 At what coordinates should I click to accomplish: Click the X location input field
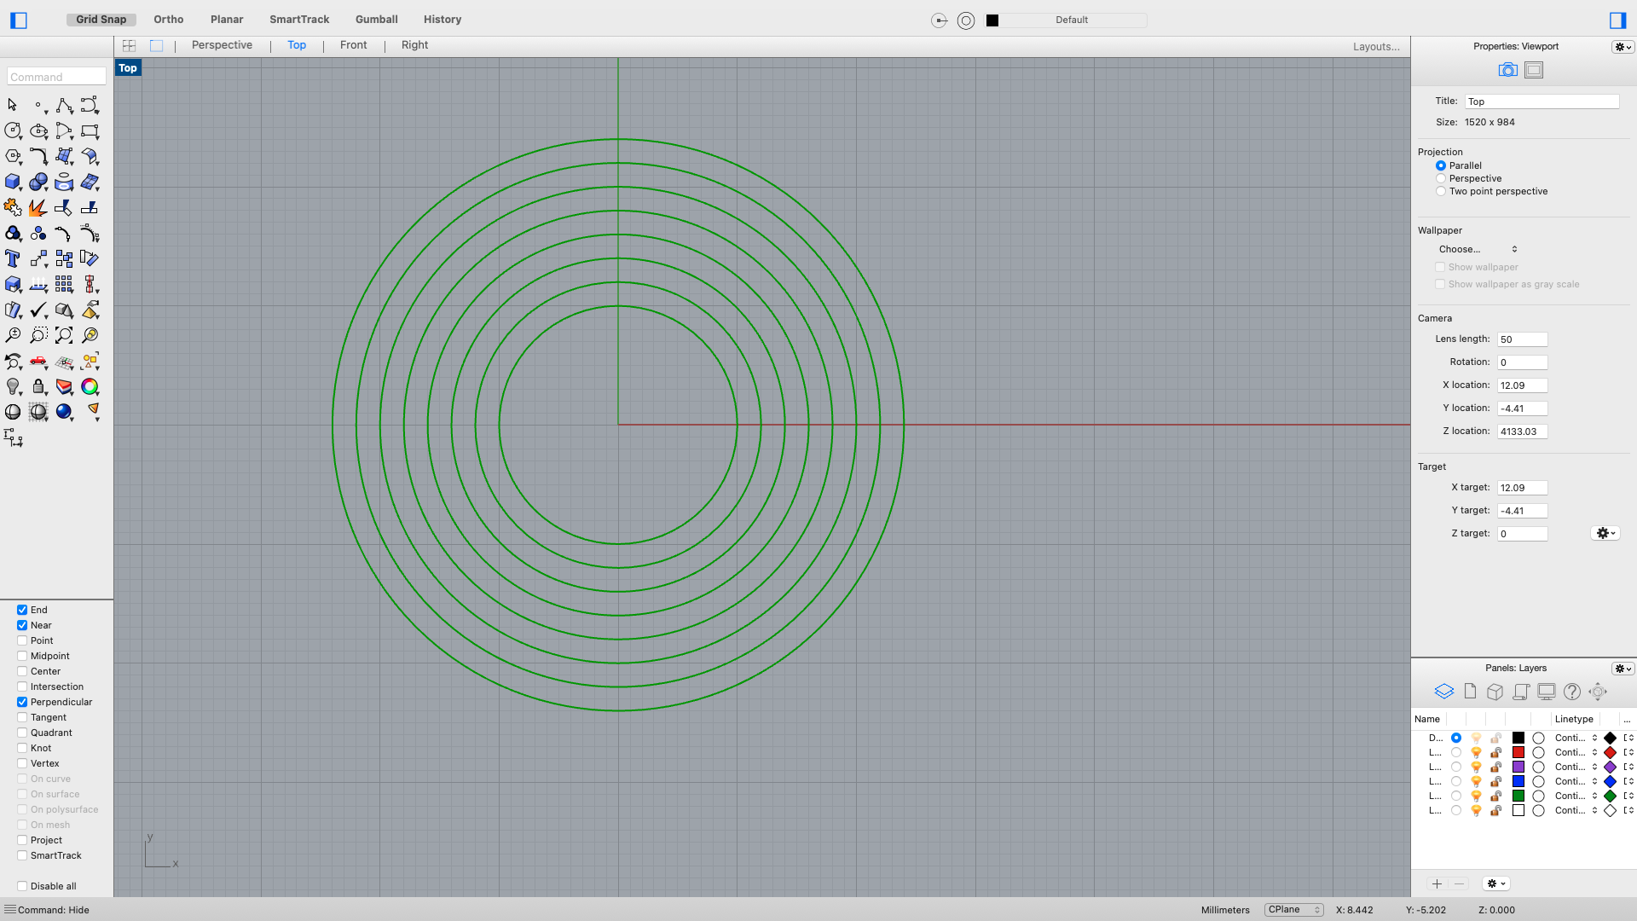(x=1522, y=385)
